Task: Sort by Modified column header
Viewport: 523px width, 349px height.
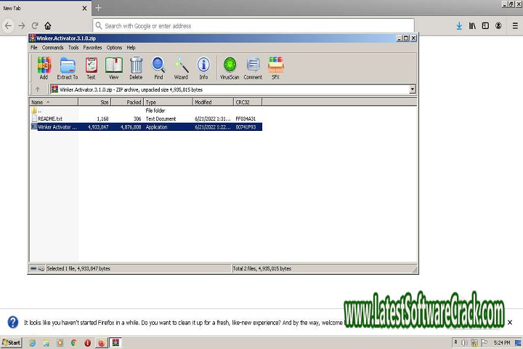Action: [x=213, y=103]
